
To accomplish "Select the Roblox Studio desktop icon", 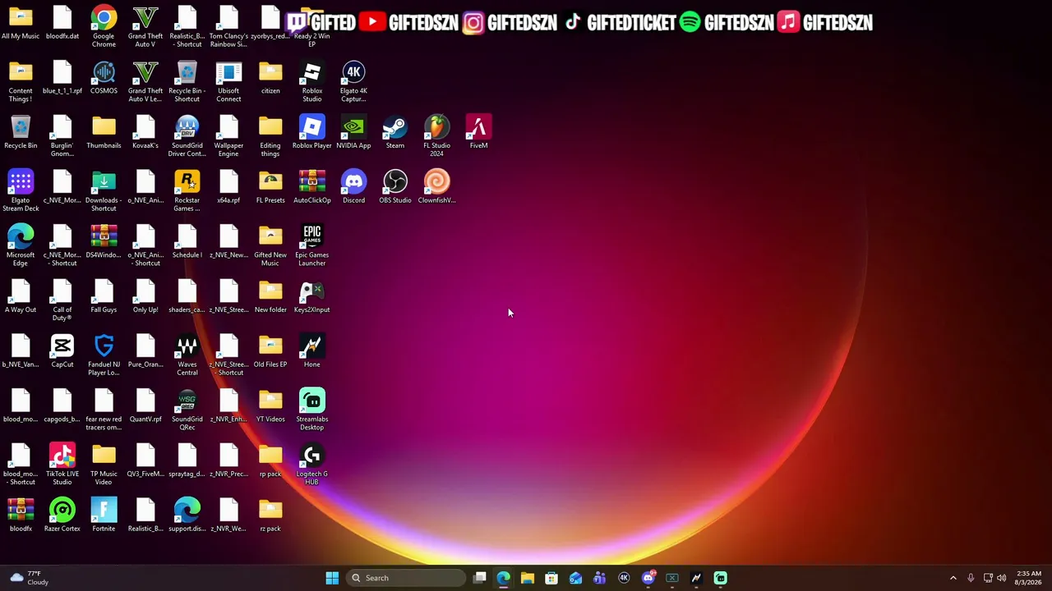I will [x=312, y=81].
